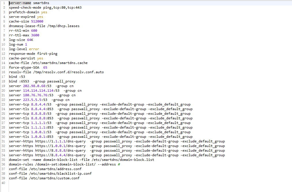
Task: Click 'server-tls 8.8.8.8:853' entry
Action: 31,118
